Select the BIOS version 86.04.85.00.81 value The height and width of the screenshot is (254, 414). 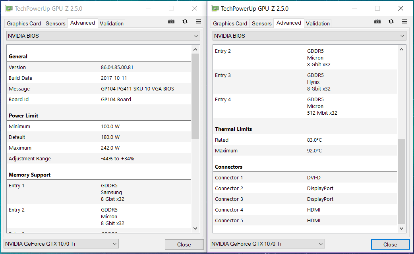[x=117, y=67]
